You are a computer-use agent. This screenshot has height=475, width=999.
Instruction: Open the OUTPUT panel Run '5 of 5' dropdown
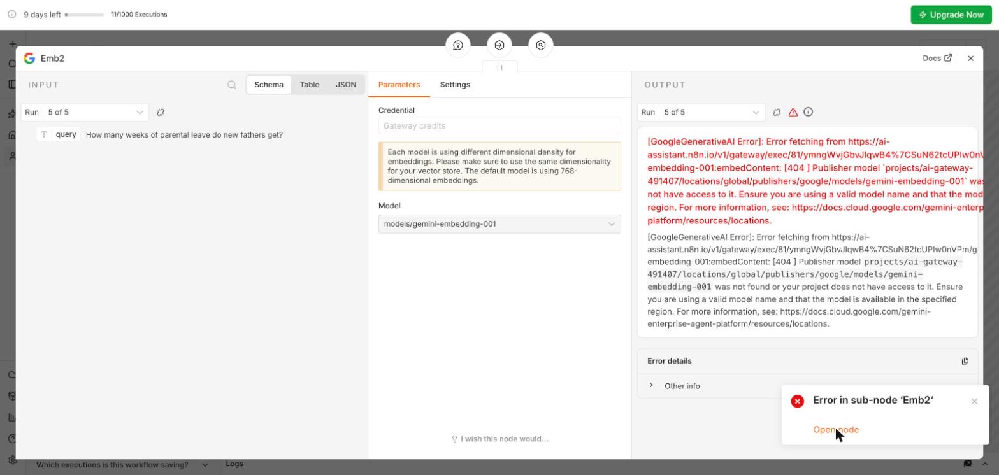711,112
